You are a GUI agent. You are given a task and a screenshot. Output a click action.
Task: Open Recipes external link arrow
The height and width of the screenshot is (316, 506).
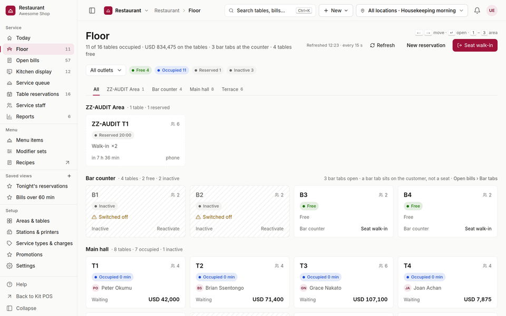(x=67, y=163)
